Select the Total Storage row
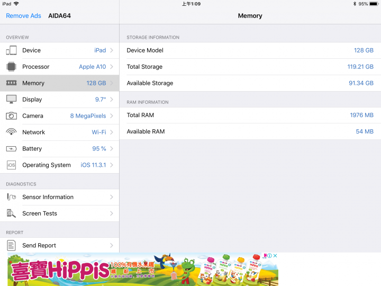 (250, 67)
